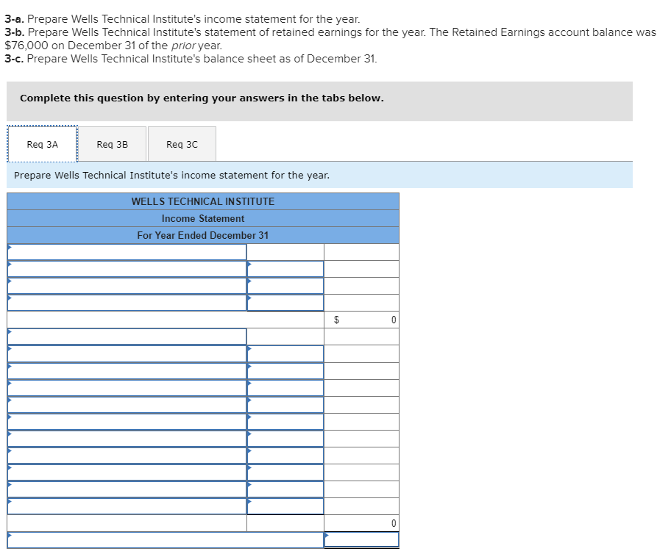671x554 pixels.
Task: Click the blue instruction line about the income statement
Action: click(319, 176)
